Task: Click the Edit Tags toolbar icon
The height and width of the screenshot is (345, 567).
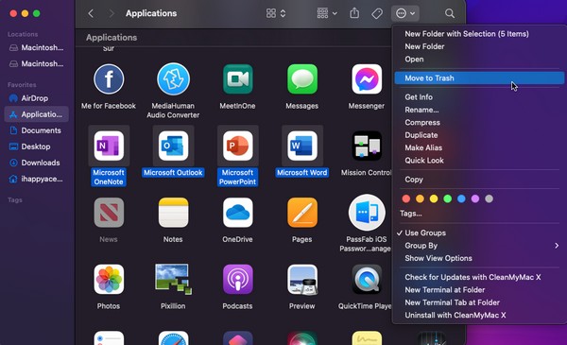Action: (x=377, y=13)
